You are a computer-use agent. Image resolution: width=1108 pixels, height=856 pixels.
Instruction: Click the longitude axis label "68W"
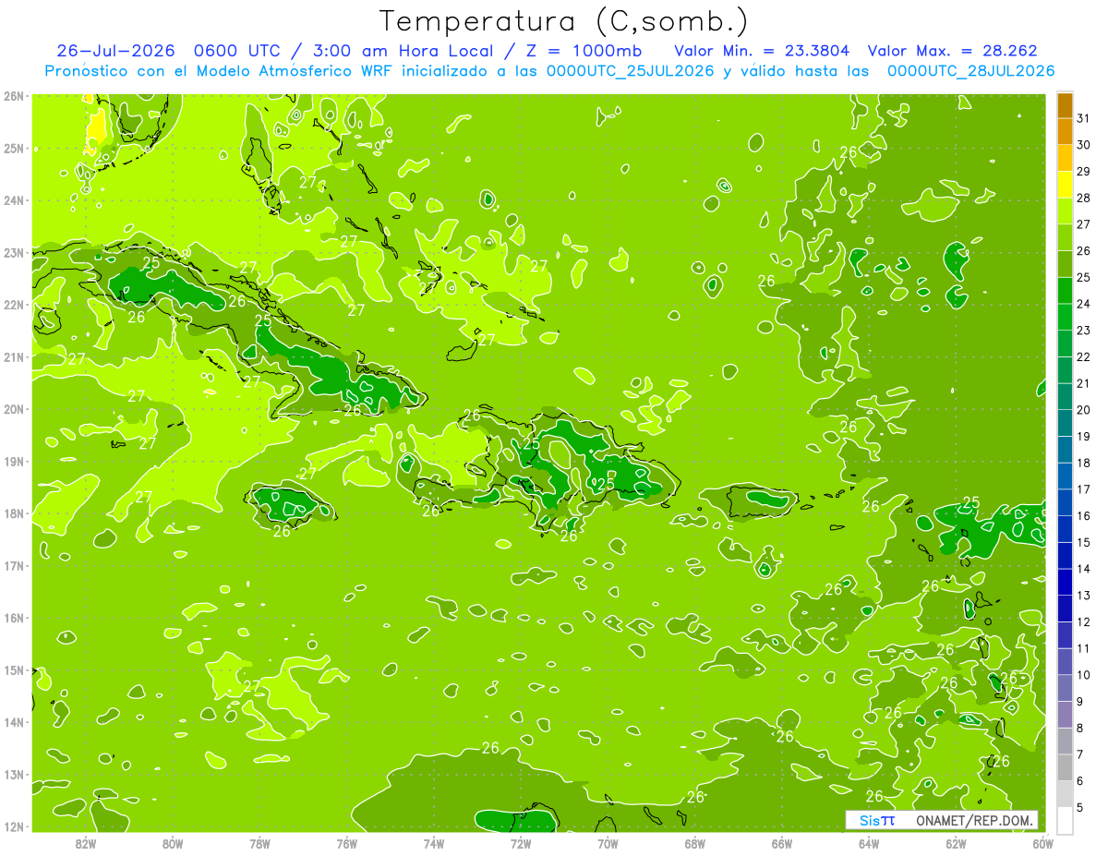tap(695, 843)
